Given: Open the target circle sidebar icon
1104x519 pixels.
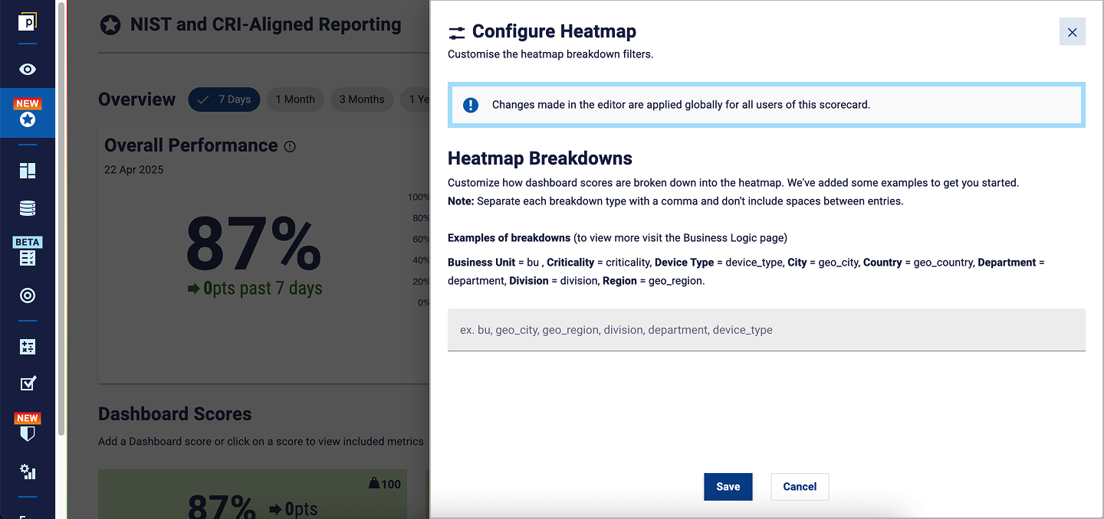Looking at the screenshot, I should [28, 295].
